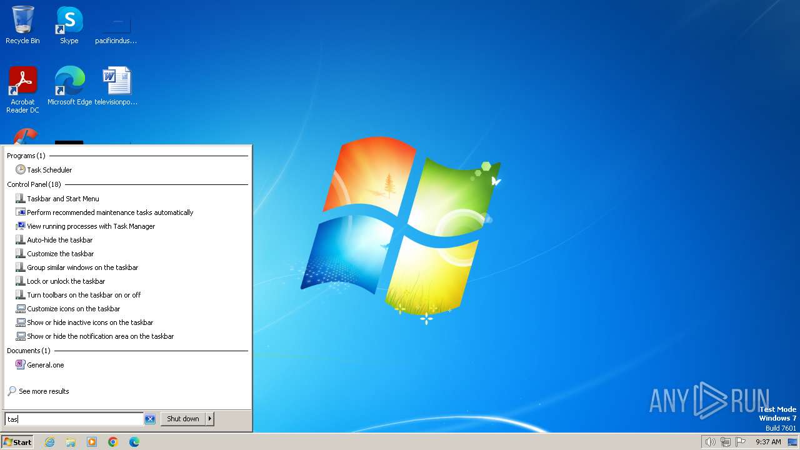Open Microsoft Edge desktop shortcut

[x=69, y=86]
